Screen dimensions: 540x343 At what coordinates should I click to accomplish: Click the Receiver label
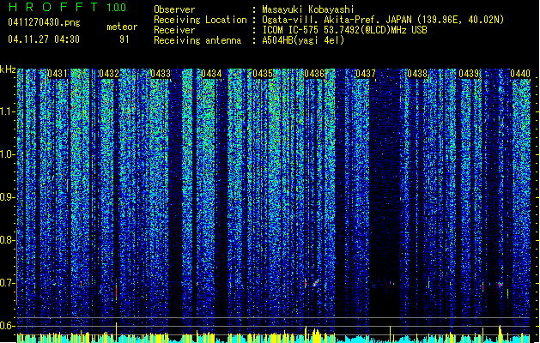174,30
